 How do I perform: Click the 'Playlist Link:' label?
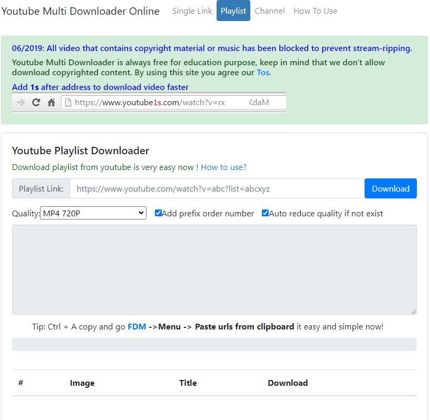pos(41,188)
